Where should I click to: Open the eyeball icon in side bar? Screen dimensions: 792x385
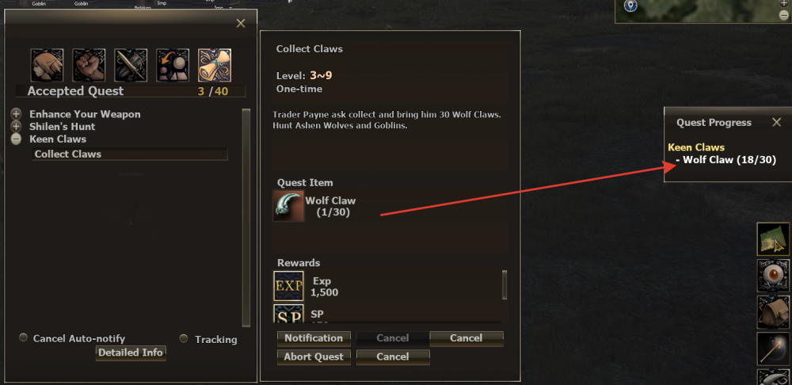pyautogui.click(x=773, y=276)
